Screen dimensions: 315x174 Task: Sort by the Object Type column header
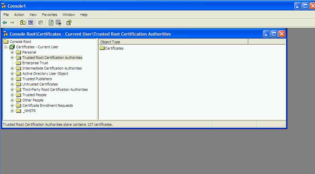(x=173, y=42)
